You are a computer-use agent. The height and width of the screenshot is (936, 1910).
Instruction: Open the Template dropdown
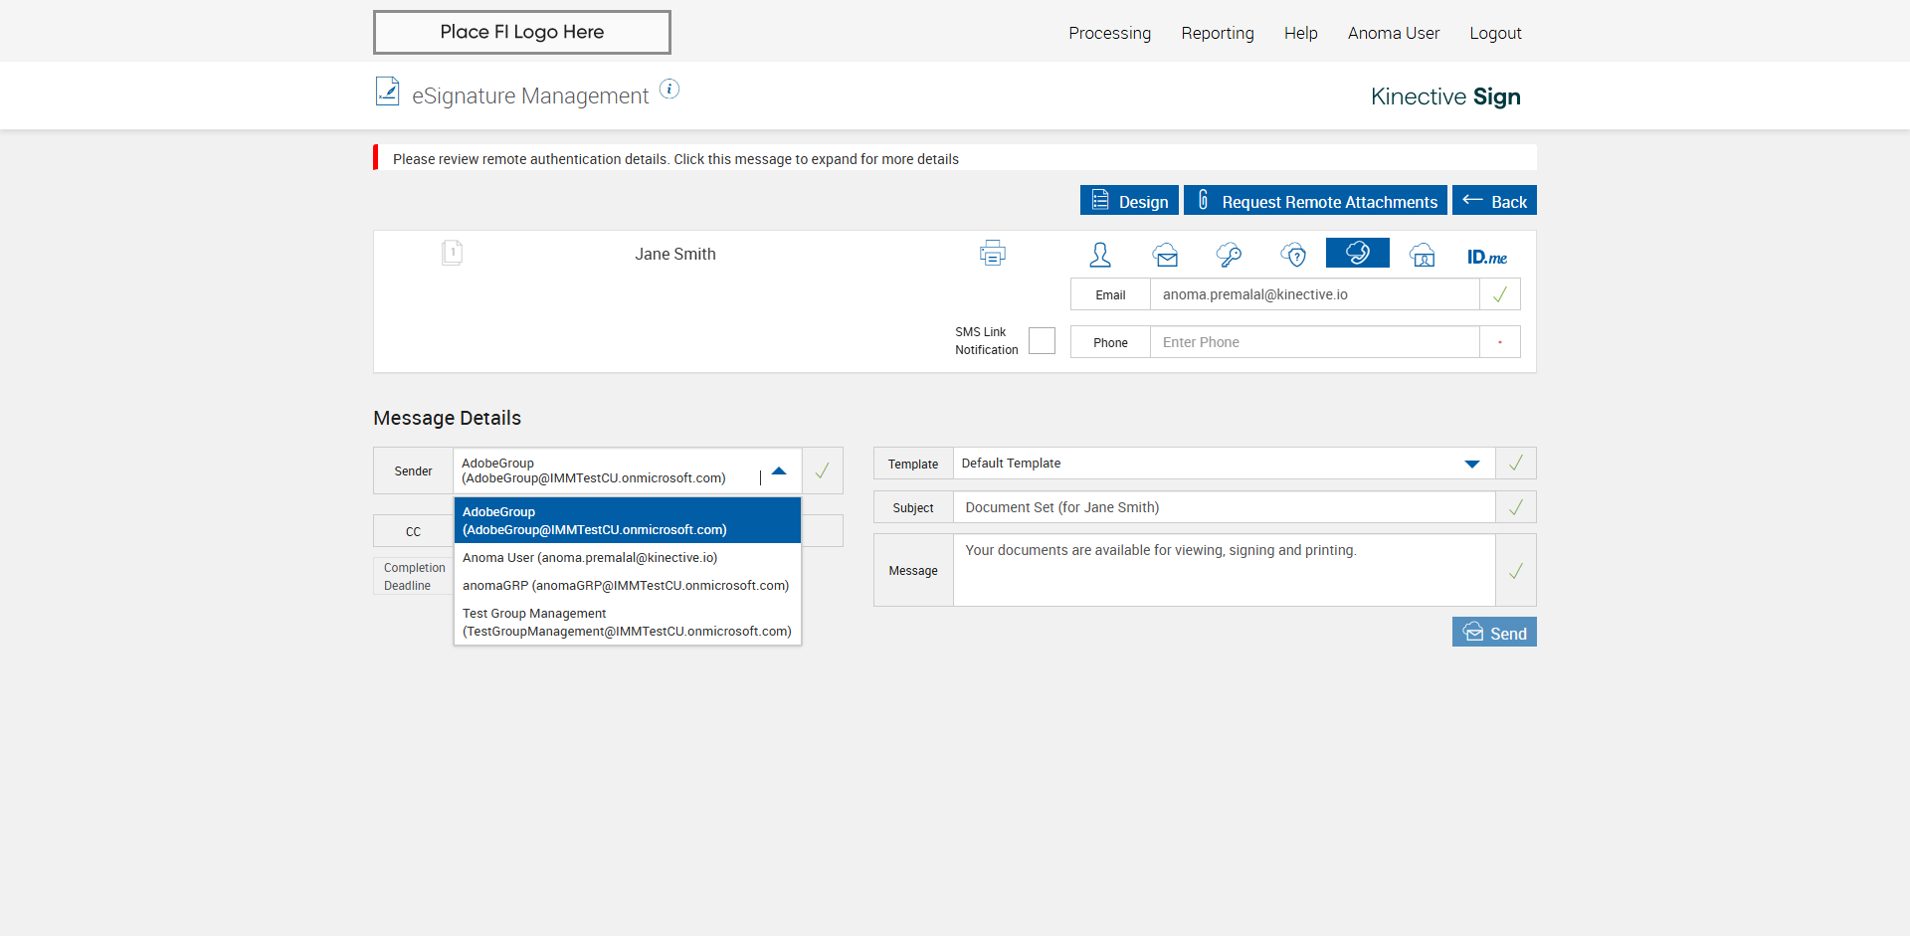1471,464
